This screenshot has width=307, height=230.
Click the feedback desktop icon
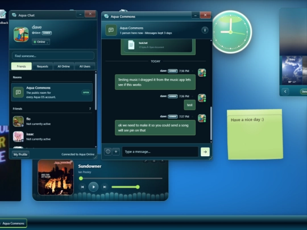pos(3,17)
